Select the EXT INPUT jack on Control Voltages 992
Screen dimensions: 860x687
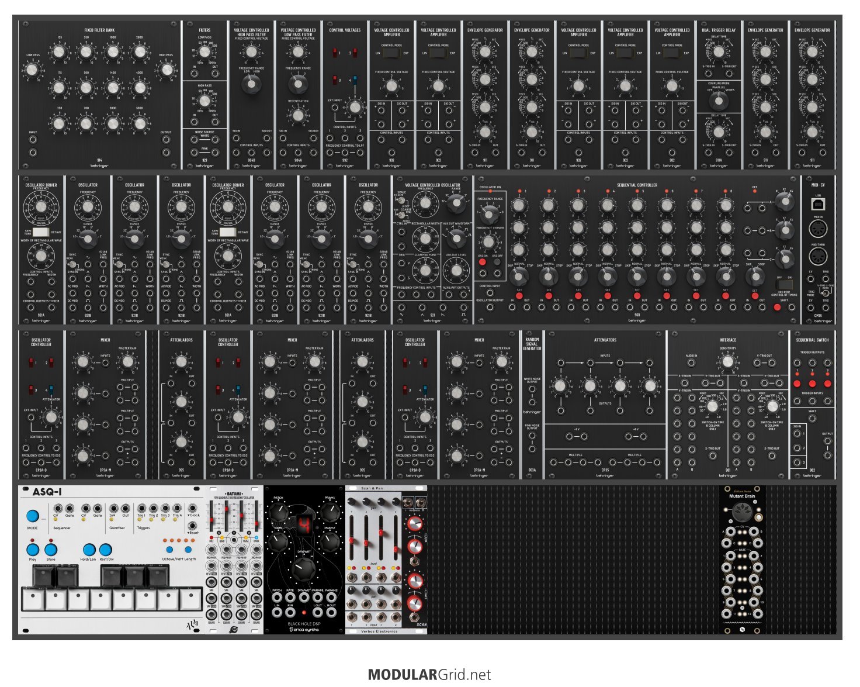click(x=334, y=108)
